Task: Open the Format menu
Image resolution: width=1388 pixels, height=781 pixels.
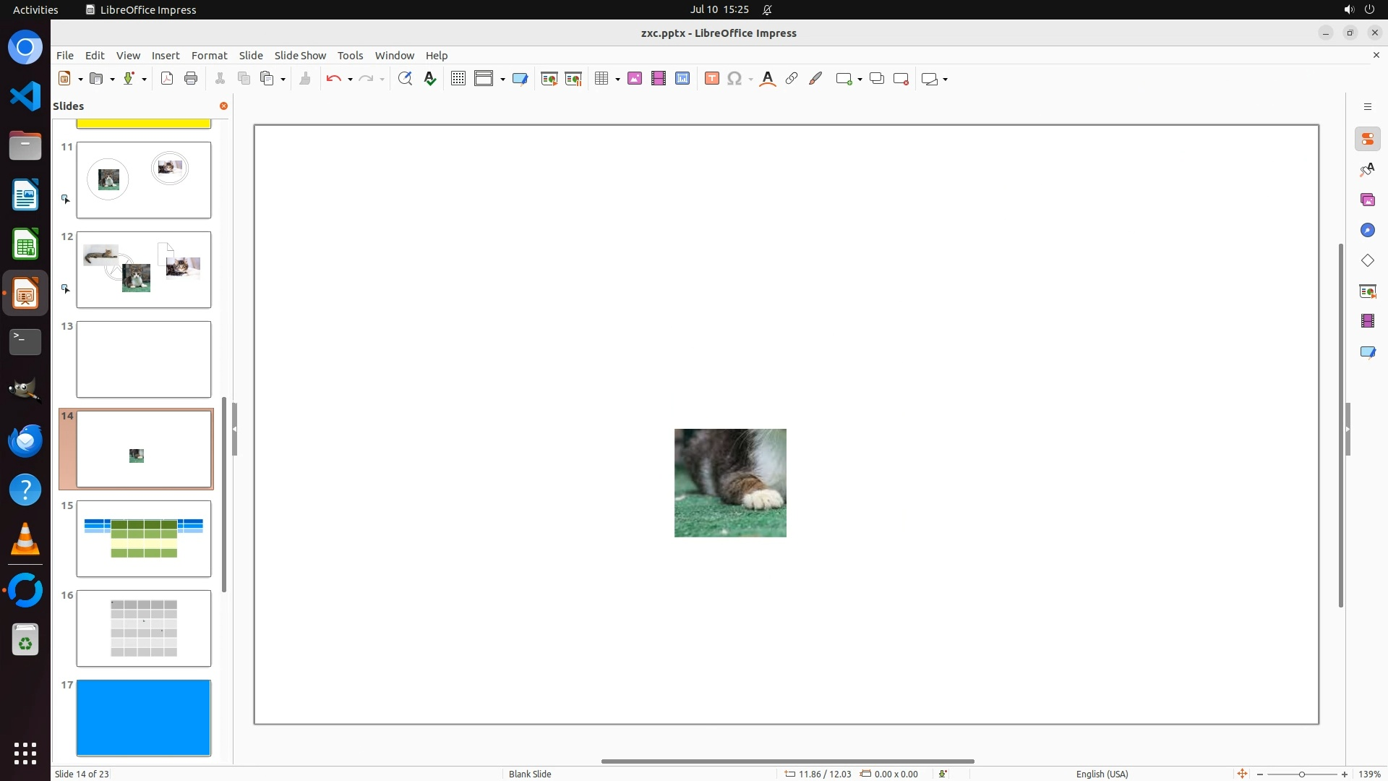Action: (x=209, y=56)
